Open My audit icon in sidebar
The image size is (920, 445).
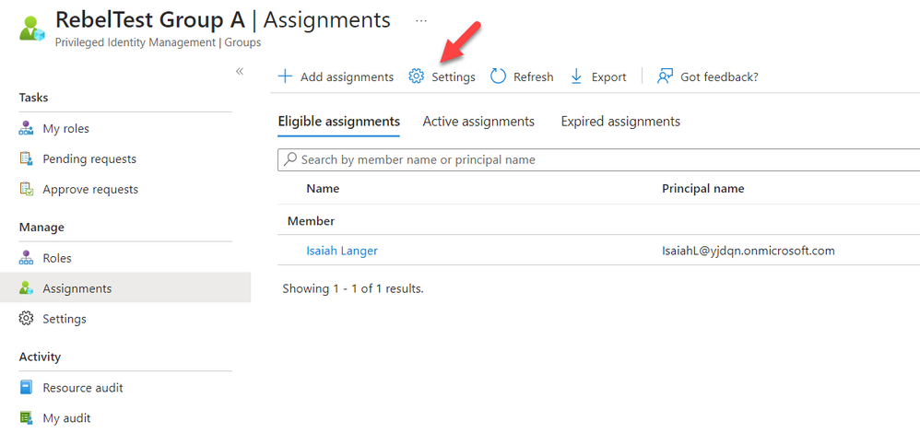pyautogui.click(x=26, y=418)
